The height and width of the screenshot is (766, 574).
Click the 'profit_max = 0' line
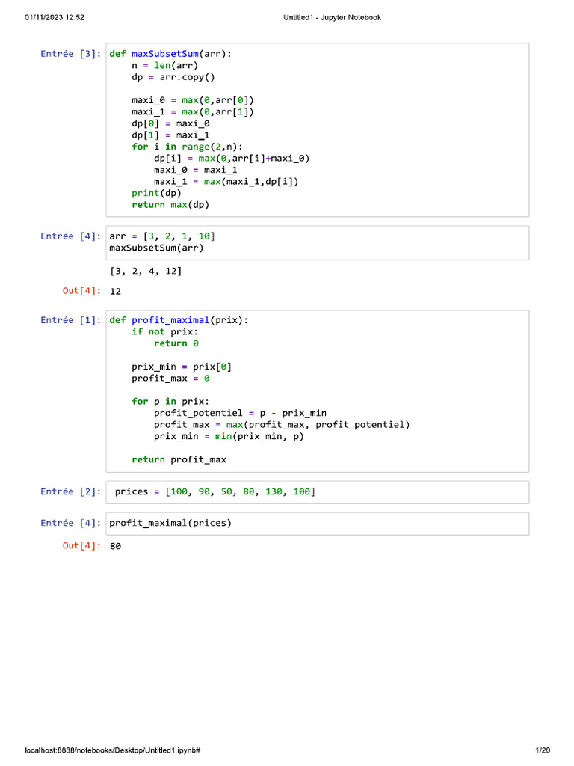(170, 378)
